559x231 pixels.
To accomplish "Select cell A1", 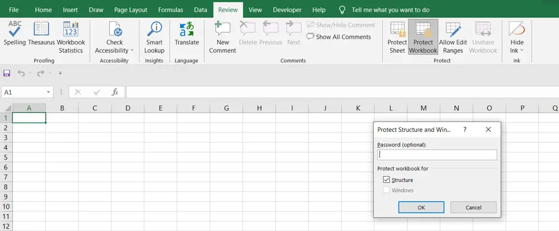I will coord(29,118).
